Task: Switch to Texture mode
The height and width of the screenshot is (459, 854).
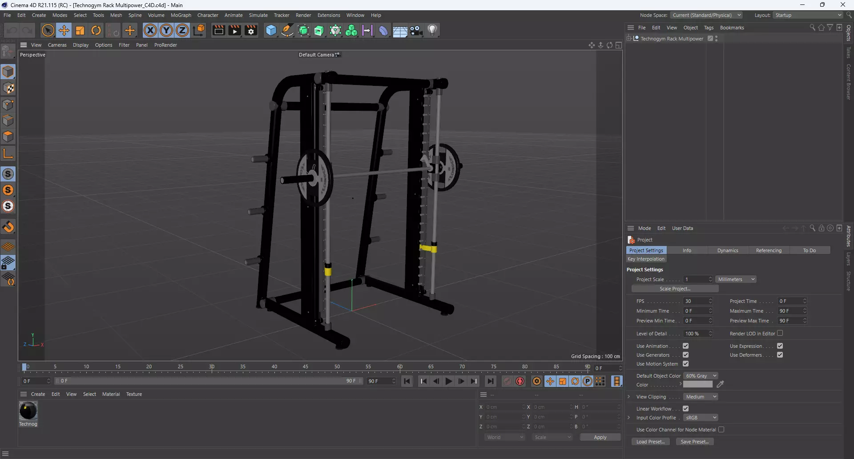Action: coord(8,88)
